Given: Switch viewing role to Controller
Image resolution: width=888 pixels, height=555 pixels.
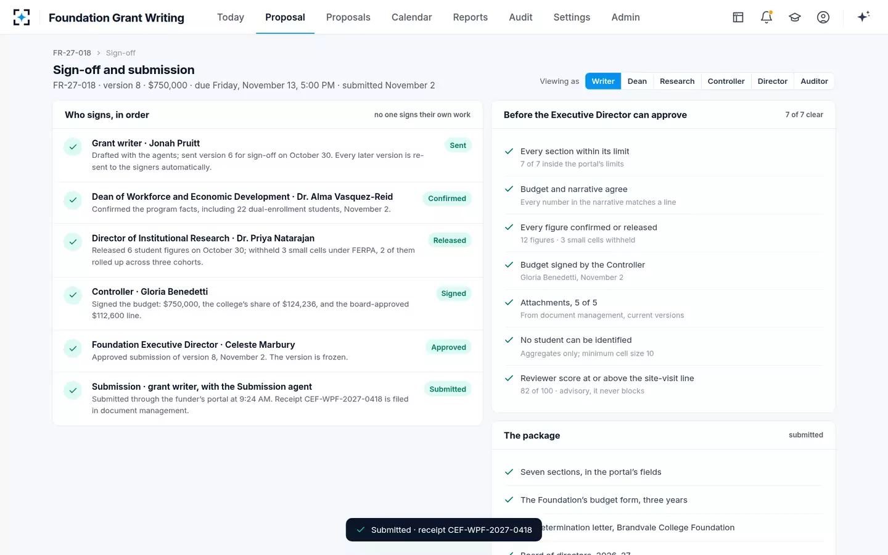Looking at the screenshot, I should (x=726, y=81).
